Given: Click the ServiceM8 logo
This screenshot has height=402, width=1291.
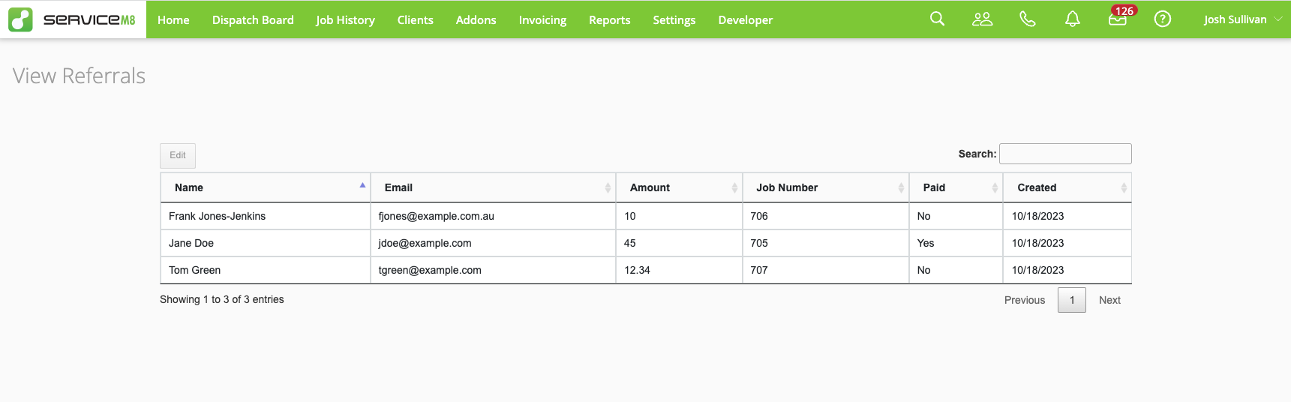Looking at the screenshot, I should coord(73,19).
